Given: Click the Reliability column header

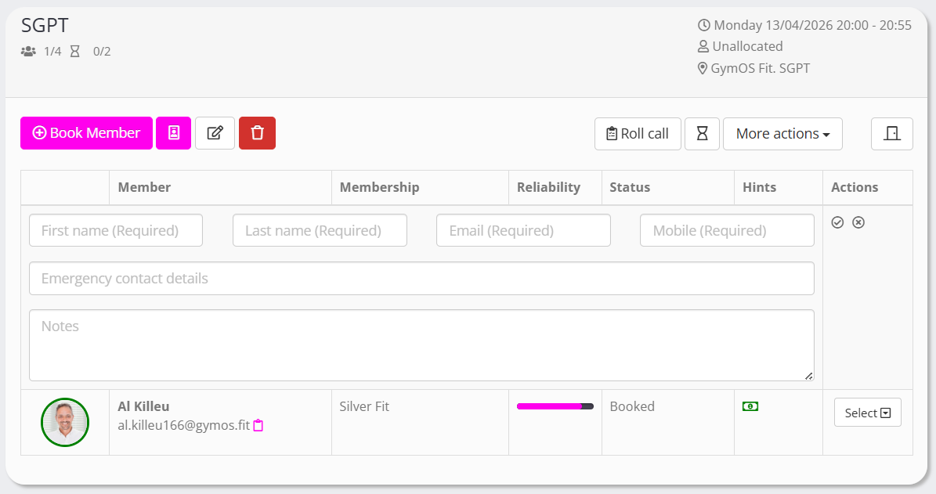Looking at the screenshot, I should [548, 187].
